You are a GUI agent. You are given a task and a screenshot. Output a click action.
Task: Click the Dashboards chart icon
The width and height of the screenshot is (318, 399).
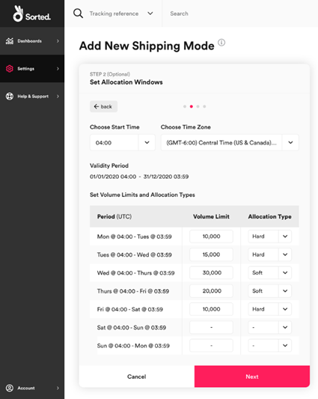click(x=10, y=41)
